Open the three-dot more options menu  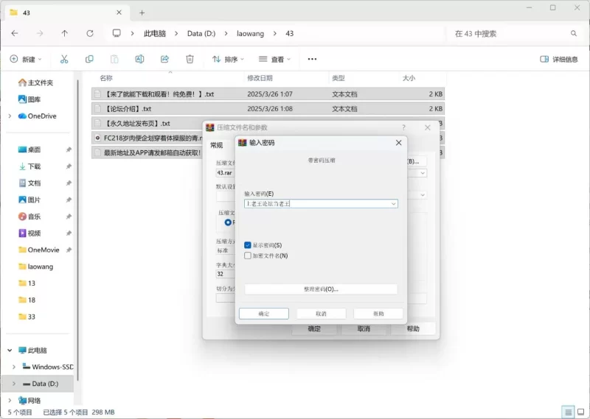tap(312, 59)
